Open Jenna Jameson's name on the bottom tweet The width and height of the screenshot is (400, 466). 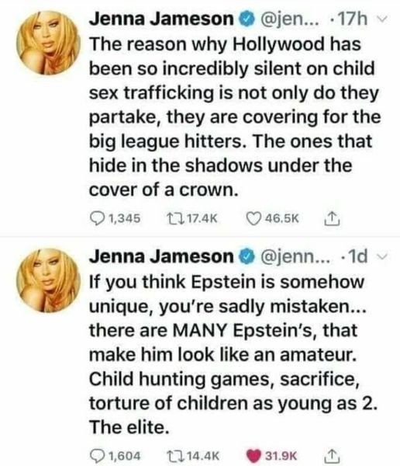click(x=162, y=256)
